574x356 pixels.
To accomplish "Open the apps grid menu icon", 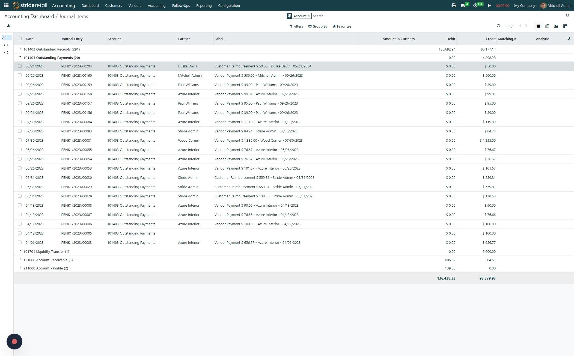I will click(6, 5).
